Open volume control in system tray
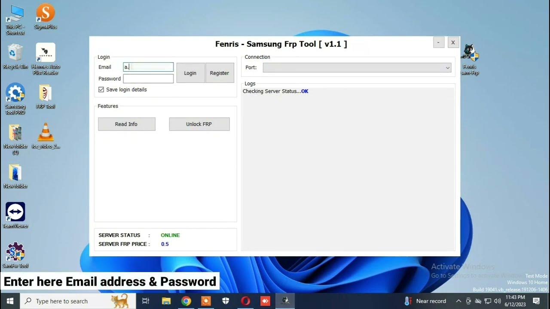Screen dimensions: 550x309 click(498, 301)
